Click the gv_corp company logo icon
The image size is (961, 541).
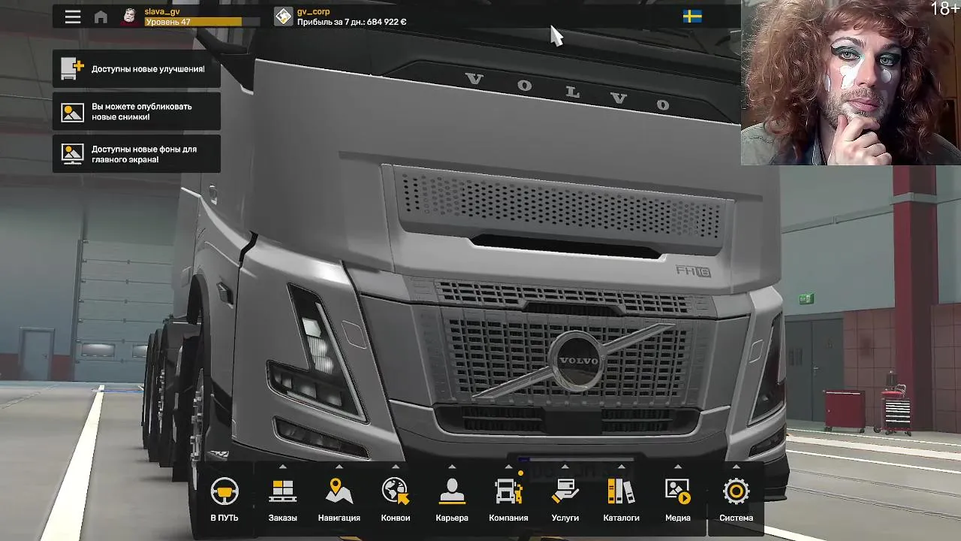[x=283, y=17]
